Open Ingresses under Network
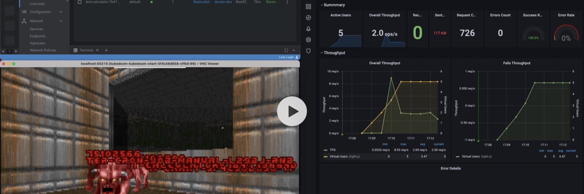This screenshot has width=584, height=194. (x=37, y=43)
